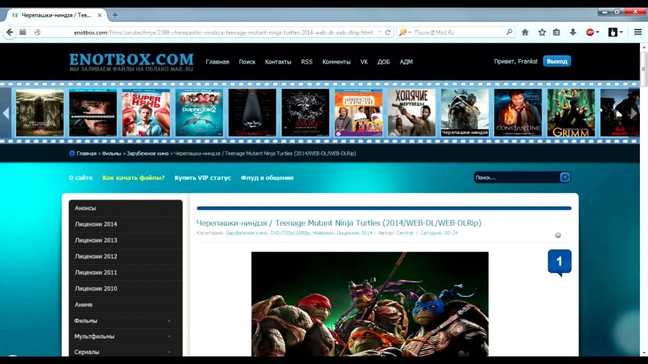Open VK in the top navigation
Image resolution: width=648 pixels, height=364 pixels.
click(x=364, y=62)
